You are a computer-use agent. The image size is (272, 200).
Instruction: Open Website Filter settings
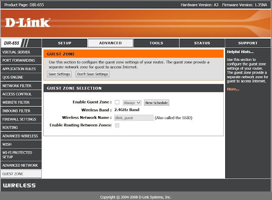pyautogui.click(x=21, y=103)
